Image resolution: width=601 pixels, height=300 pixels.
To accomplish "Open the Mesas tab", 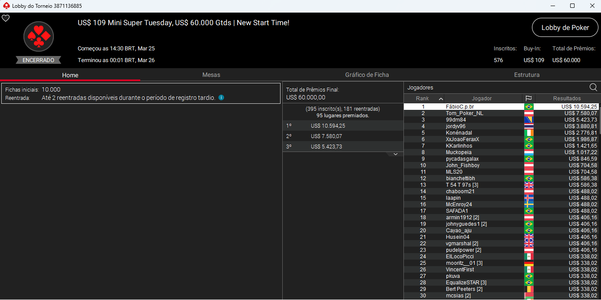I will click(x=211, y=75).
